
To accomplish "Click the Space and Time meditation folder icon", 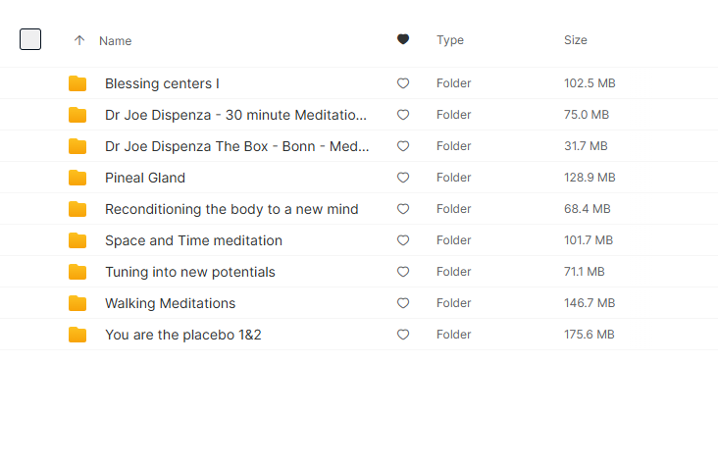I will 77,240.
